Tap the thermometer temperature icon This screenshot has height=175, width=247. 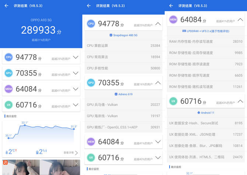[7, 152]
